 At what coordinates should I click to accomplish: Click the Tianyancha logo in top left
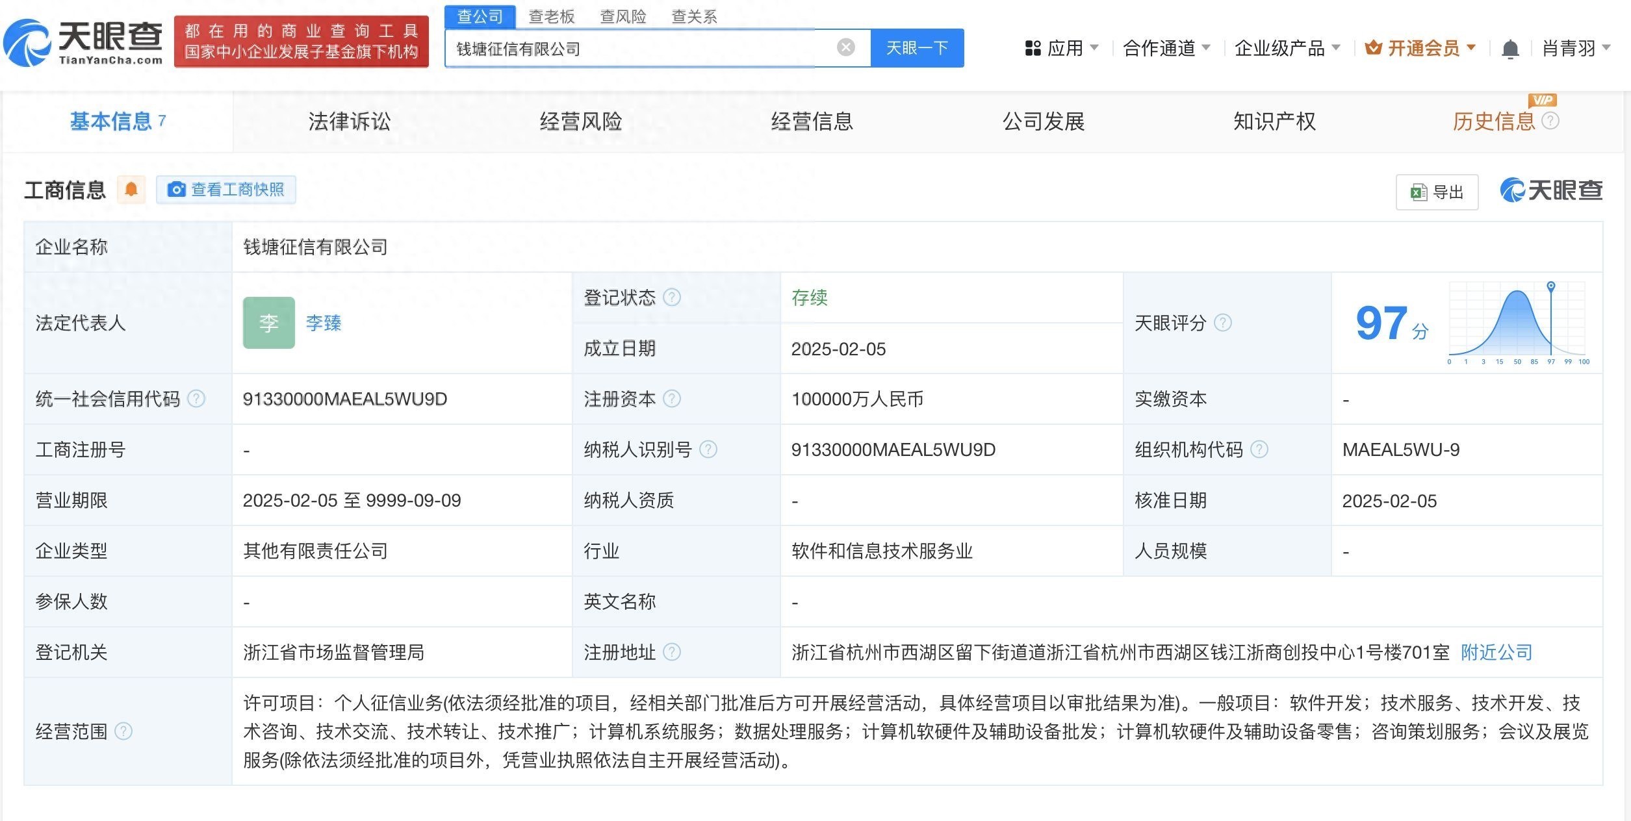[x=84, y=40]
